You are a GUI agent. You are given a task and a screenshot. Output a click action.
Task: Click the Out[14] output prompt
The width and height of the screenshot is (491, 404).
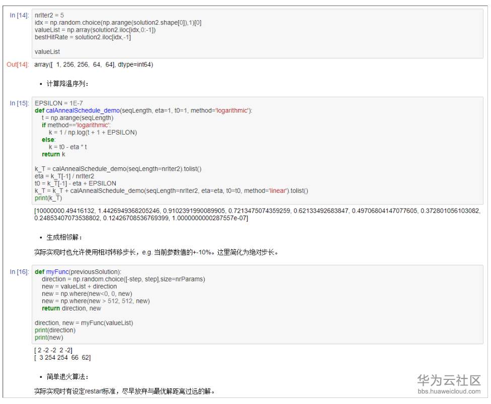[18, 64]
